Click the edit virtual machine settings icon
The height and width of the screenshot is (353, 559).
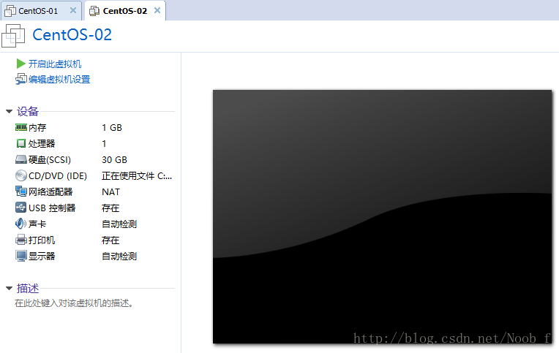point(21,79)
